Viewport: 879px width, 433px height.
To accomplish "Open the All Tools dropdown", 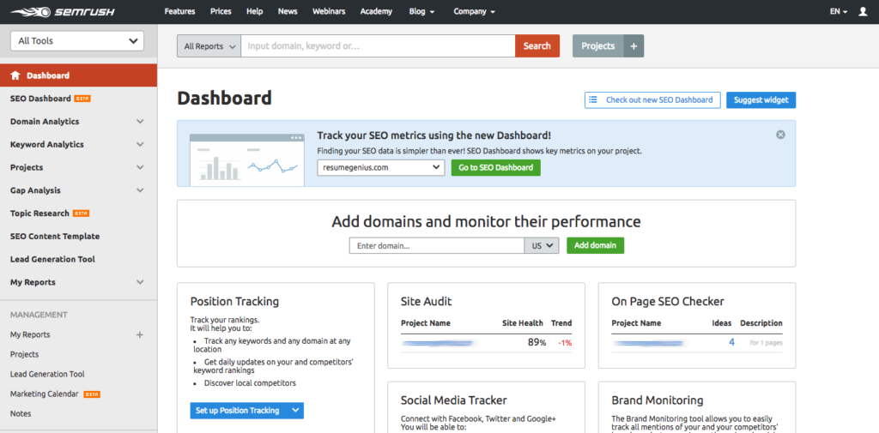I will [77, 41].
